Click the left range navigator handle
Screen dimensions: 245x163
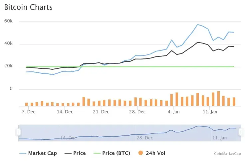pyautogui.click(x=18, y=132)
